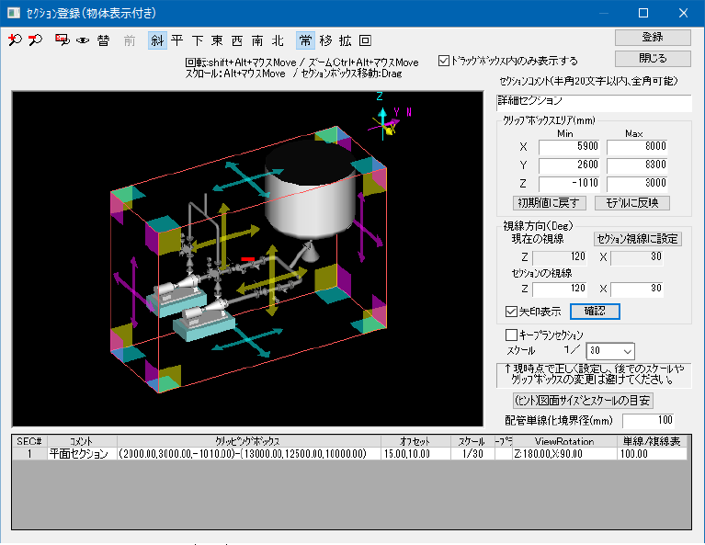
Task: Click the X Max field 8000
Action: coord(637,147)
